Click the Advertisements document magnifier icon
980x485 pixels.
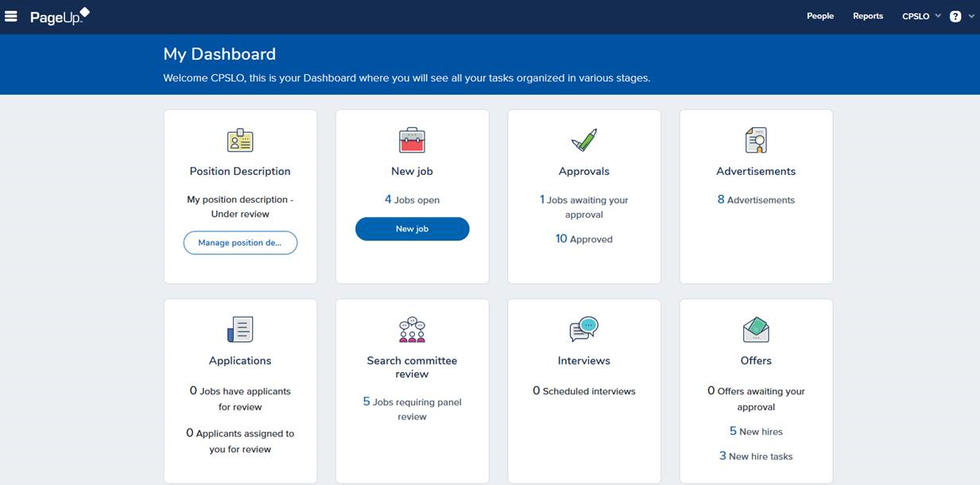click(756, 141)
